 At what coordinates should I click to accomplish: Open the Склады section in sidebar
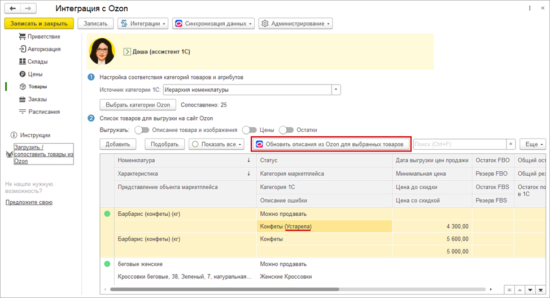click(x=37, y=61)
